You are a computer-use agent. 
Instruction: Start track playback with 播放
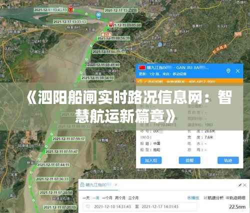point(193,198)
